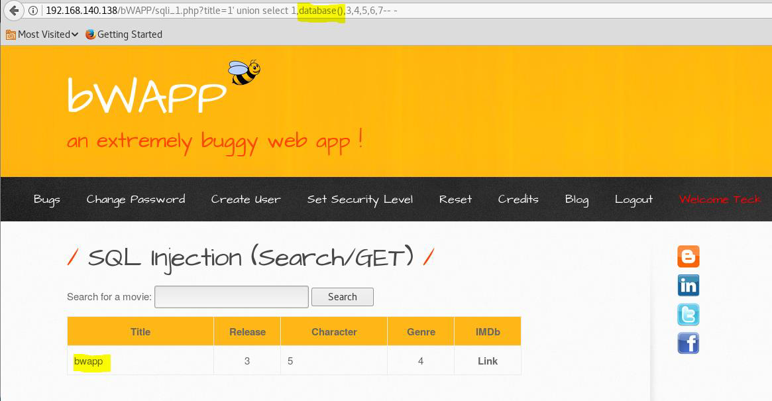Follow the IMDb Link in results row
Viewport: 772px width, 401px height.
coord(488,361)
